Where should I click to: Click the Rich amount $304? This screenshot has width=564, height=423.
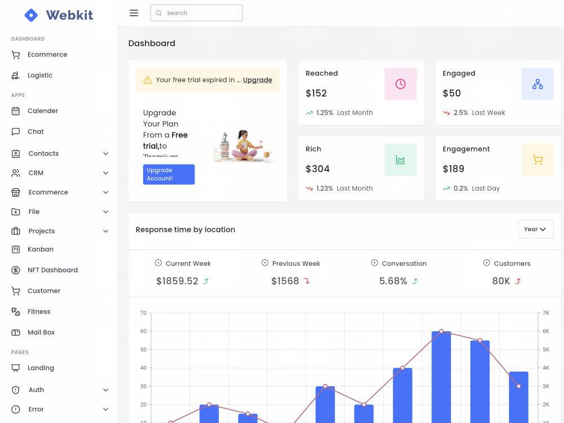318,169
